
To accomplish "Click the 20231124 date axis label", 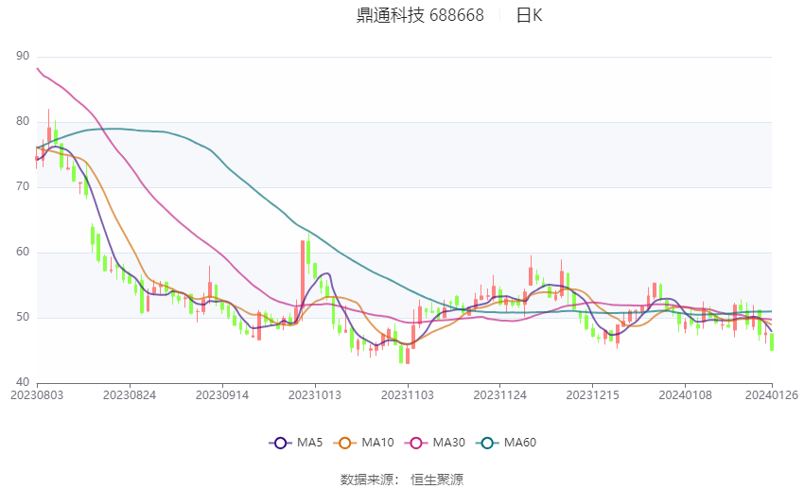I will [x=500, y=395].
